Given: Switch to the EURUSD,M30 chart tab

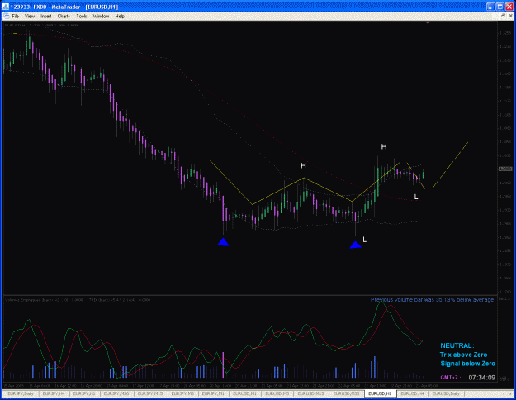Looking at the screenshot, I should pyautogui.click(x=346, y=393).
